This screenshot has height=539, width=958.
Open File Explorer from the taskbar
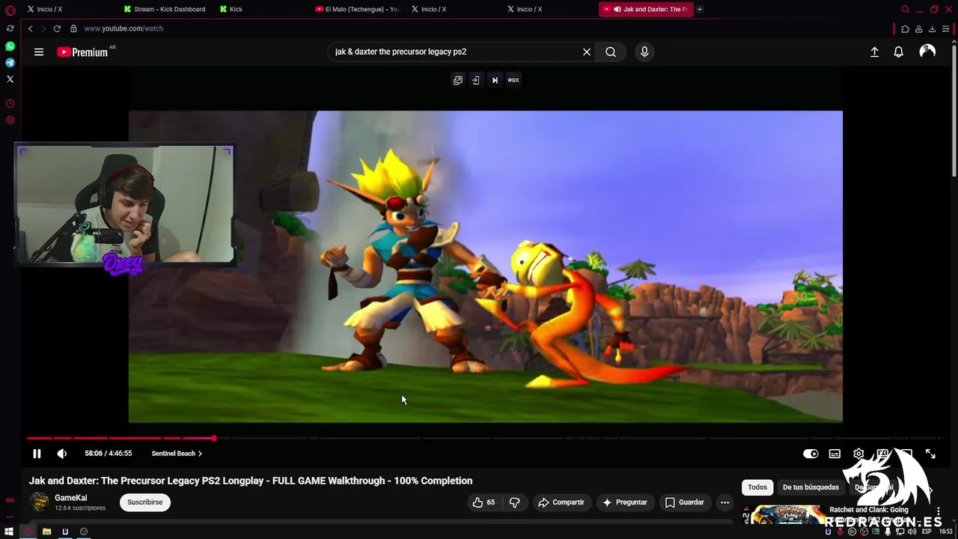46,532
